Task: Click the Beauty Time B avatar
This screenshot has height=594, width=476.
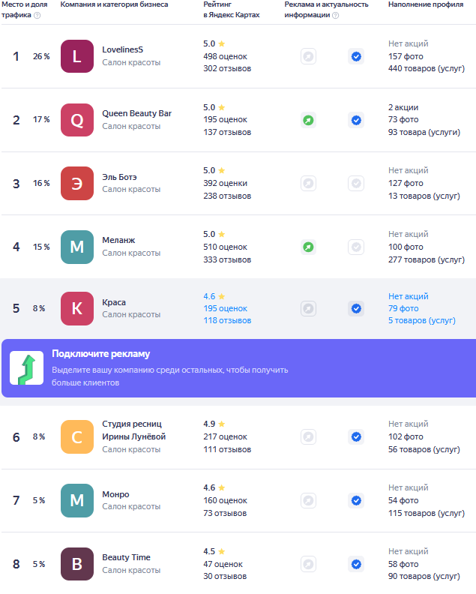Action: [x=77, y=564]
